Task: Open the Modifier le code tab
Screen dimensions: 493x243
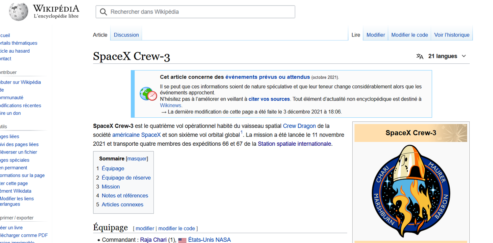Action: pyautogui.click(x=410, y=35)
